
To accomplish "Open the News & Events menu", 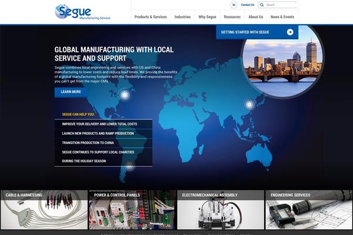I will 282,17.
